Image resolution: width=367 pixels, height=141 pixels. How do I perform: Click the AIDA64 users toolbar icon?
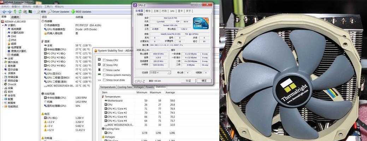25,12
